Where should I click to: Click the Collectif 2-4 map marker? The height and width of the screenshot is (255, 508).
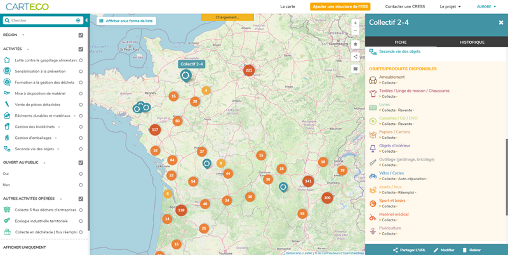click(185, 75)
